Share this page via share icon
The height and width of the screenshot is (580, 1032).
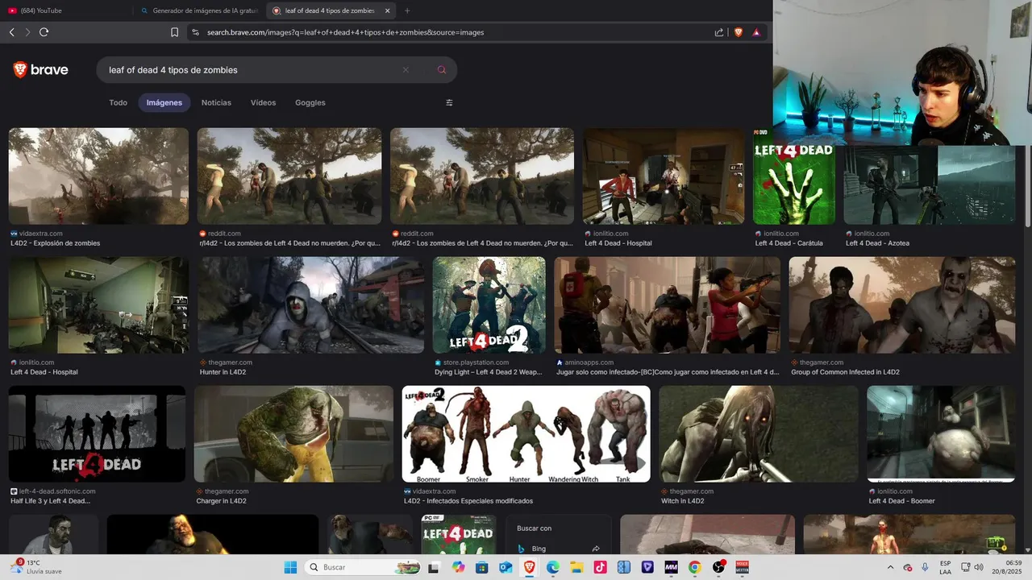click(x=719, y=32)
